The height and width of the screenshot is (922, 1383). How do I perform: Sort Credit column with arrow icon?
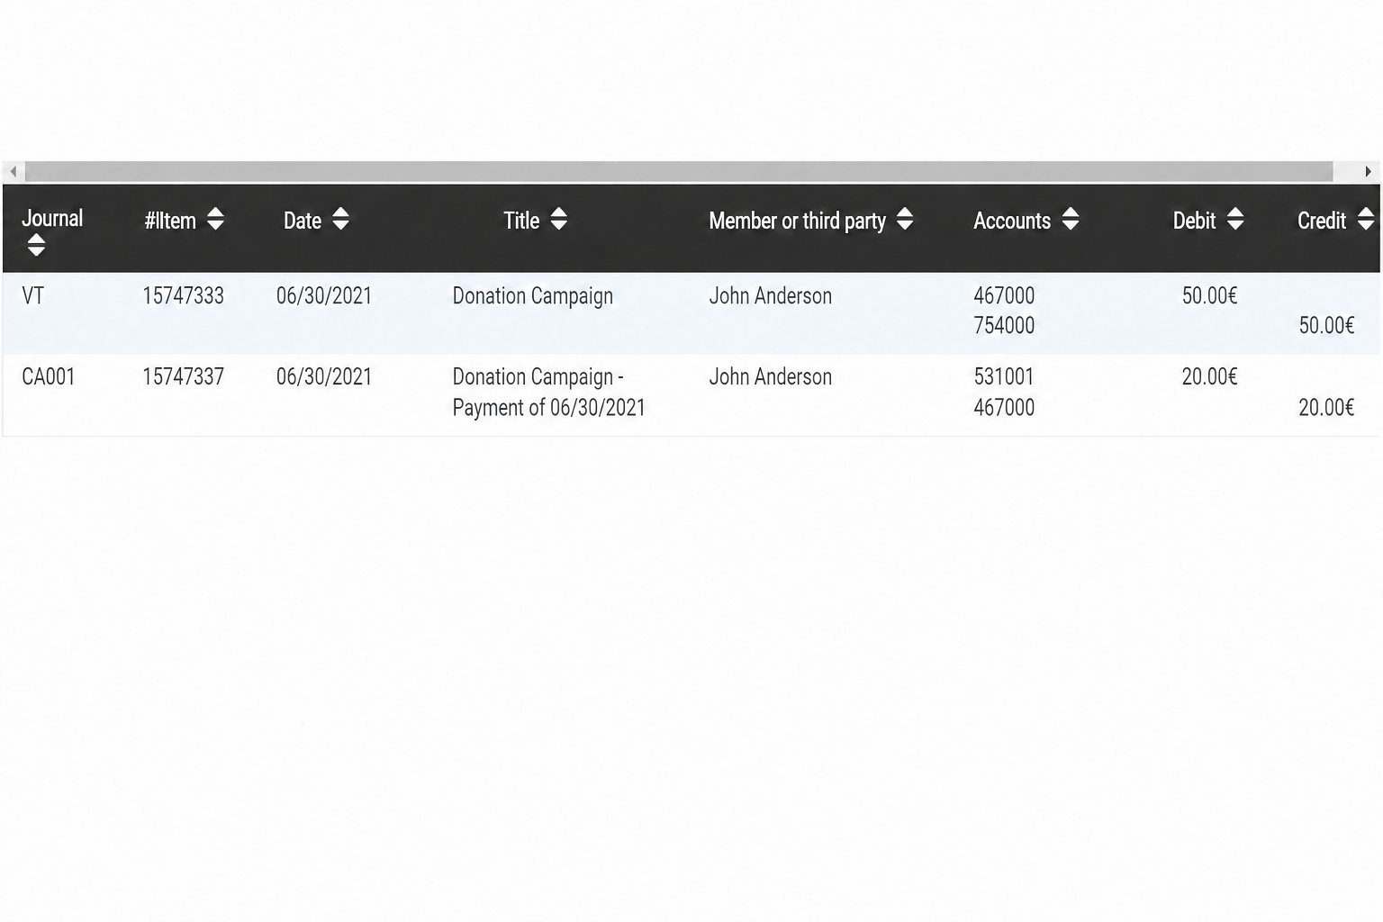point(1366,219)
